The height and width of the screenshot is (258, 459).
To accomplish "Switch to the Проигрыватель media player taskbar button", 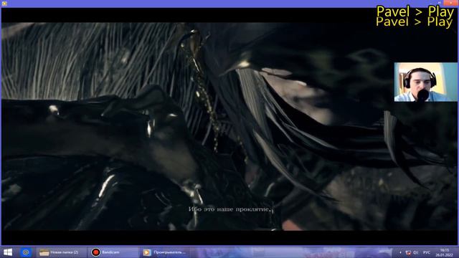I will (x=164, y=252).
